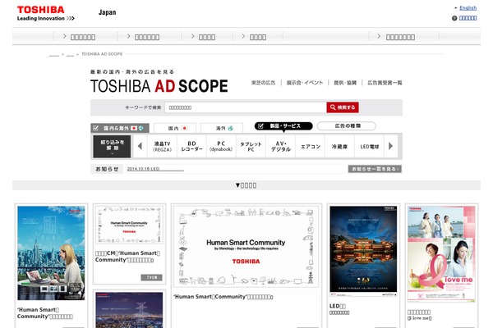The width and height of the screenshot is (493, 328).
Task: Filter by AV・デジタル category
Action: tap(280, 146)
